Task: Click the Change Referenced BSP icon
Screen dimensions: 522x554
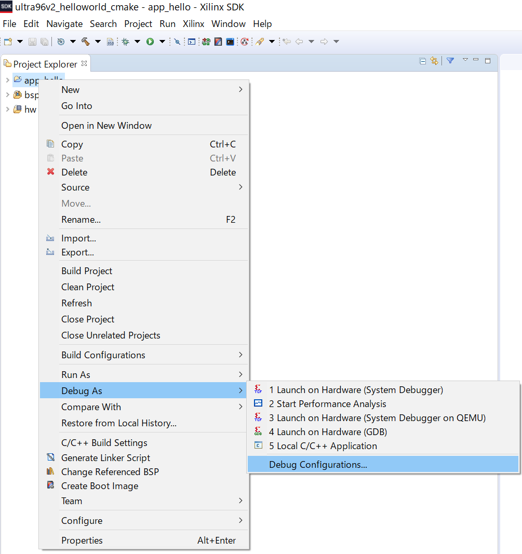Action: tap(51, 471)
